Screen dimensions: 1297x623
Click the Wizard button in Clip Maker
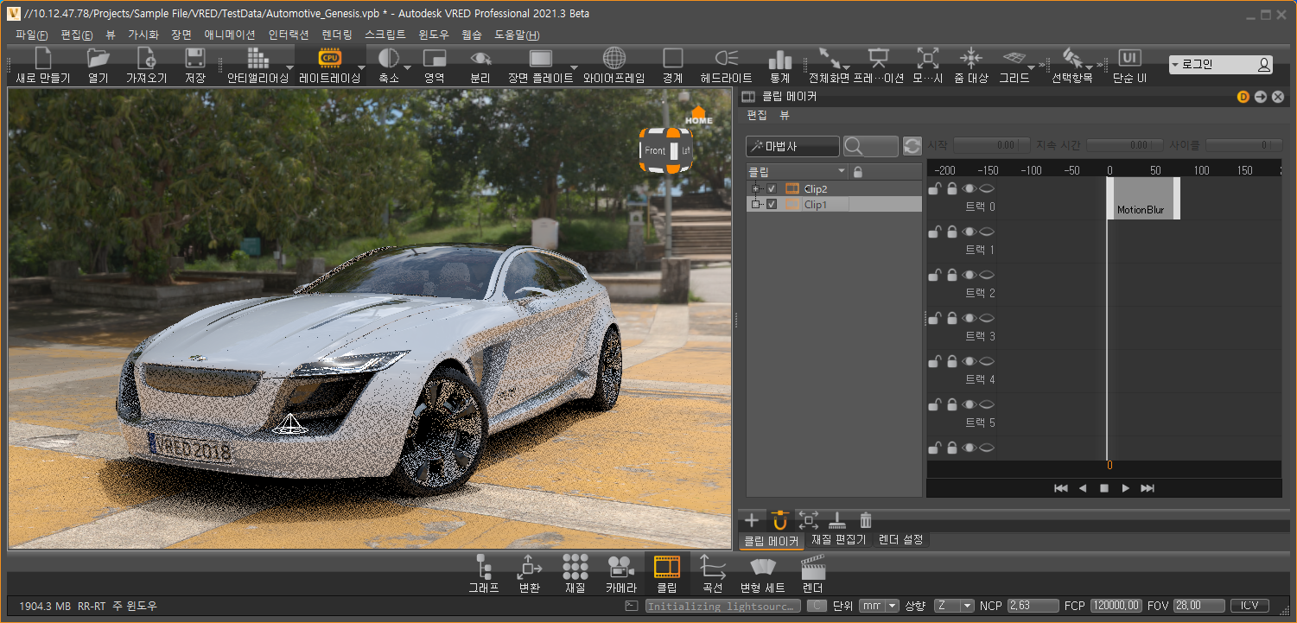[x=792, y=147]
